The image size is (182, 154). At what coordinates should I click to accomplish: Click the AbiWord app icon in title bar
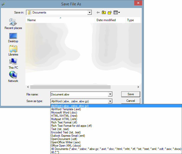(3, 4)
